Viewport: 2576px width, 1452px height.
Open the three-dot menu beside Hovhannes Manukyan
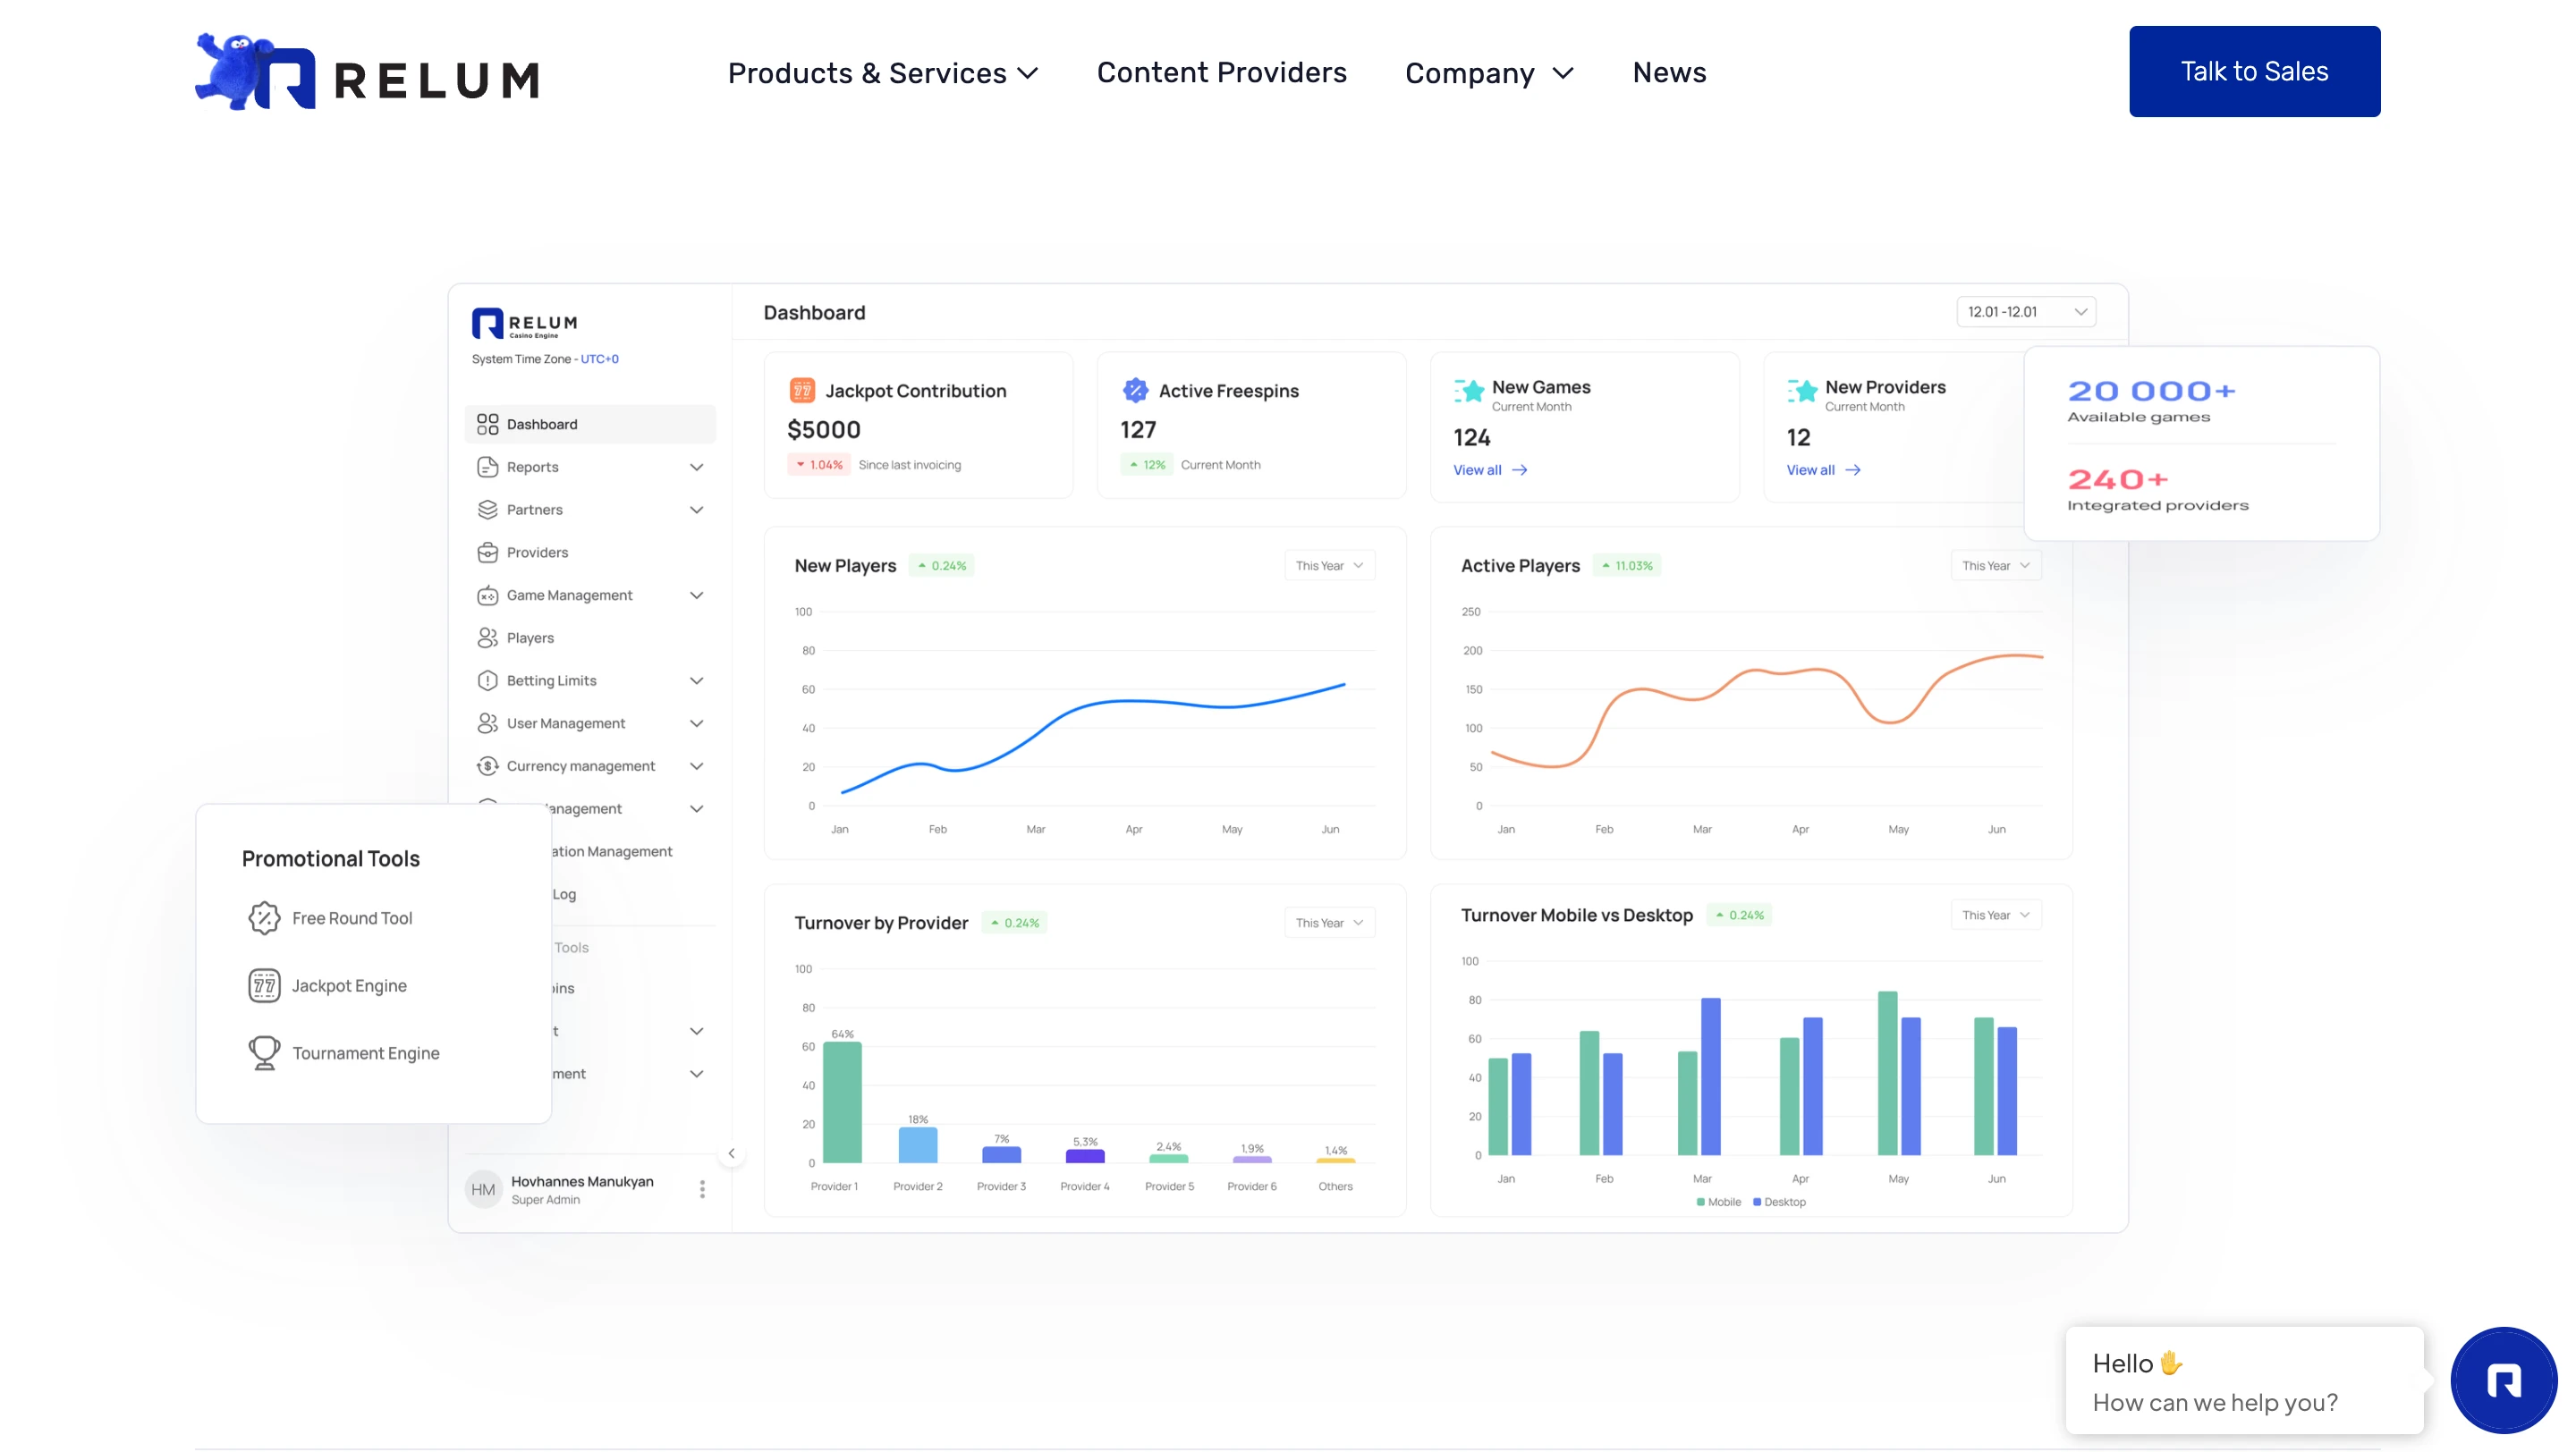coord(702,1188)
